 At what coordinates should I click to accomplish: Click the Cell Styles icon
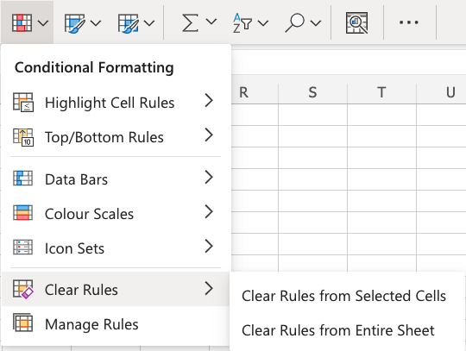pos(128,23)
